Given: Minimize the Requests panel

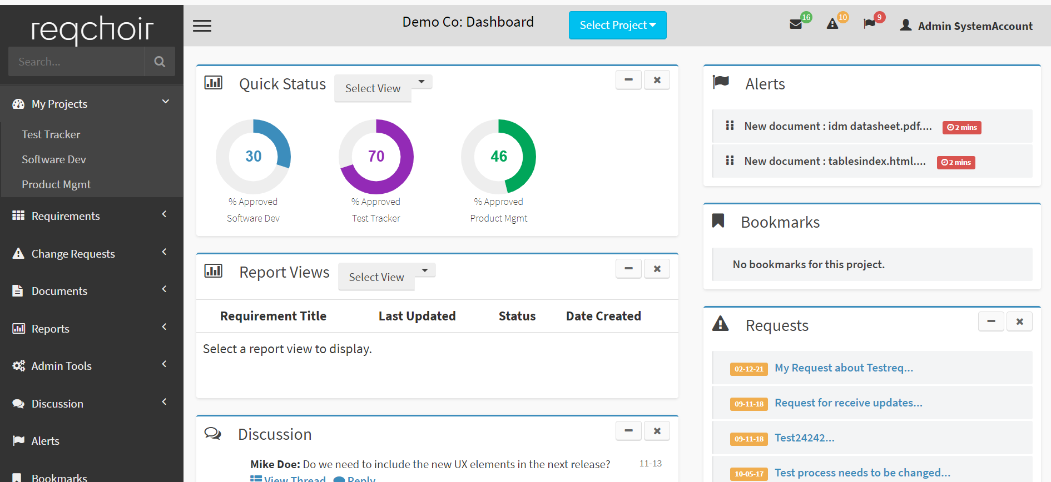Looking at the screenshot, I should click(x=991, y=322).
